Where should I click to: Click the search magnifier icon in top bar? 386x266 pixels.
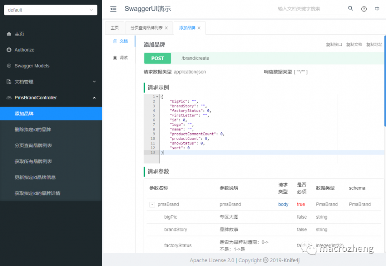tap(350, 8)
